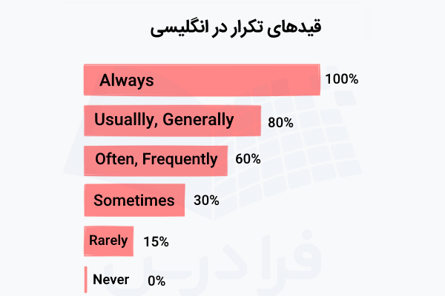Image resolution: width=445 pixels, height=296 pixels.
Task: Click the thin red Never bar
Action: [85, 280]
